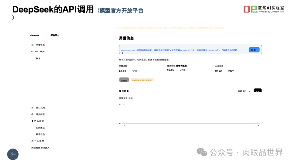Click the API keys search-style icon
The height and width of the screenshot is (164, 292).
click(x=32, y=52)
